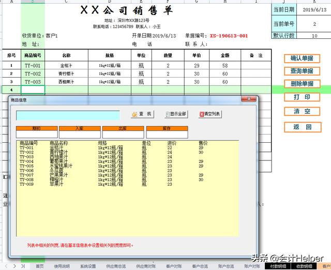Viewport: 331px width, 270px height.
Task: Click the 删除单据 button
Action: 302,84
